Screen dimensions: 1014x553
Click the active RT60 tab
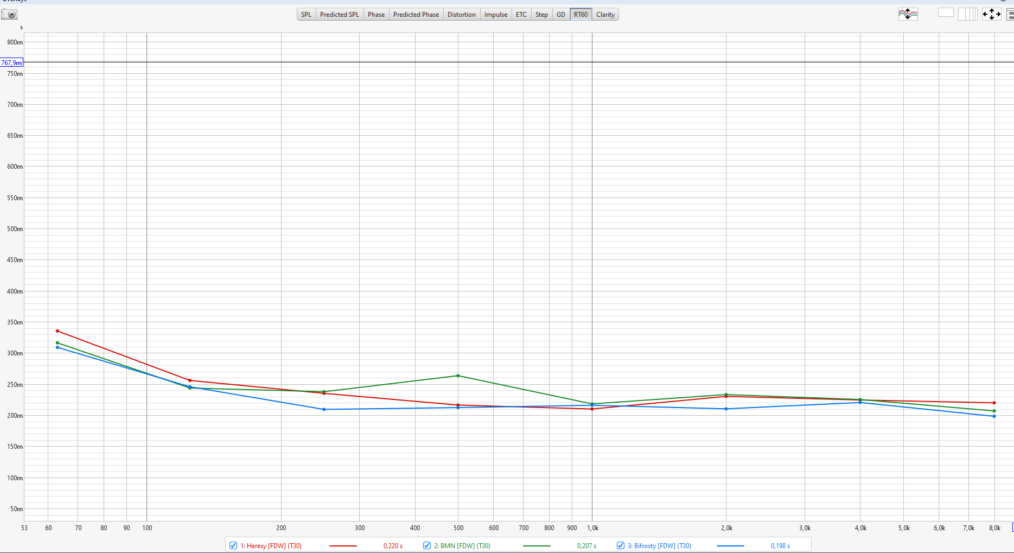pyautogui.click(x=581, y=15)
